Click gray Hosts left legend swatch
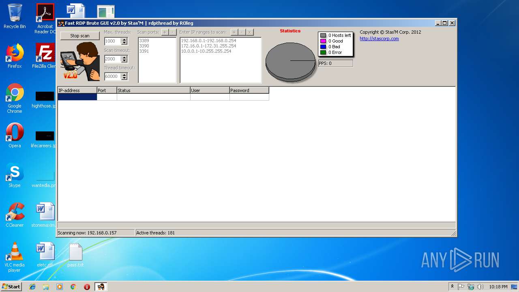The image size is (519, 292). point(323,35)
